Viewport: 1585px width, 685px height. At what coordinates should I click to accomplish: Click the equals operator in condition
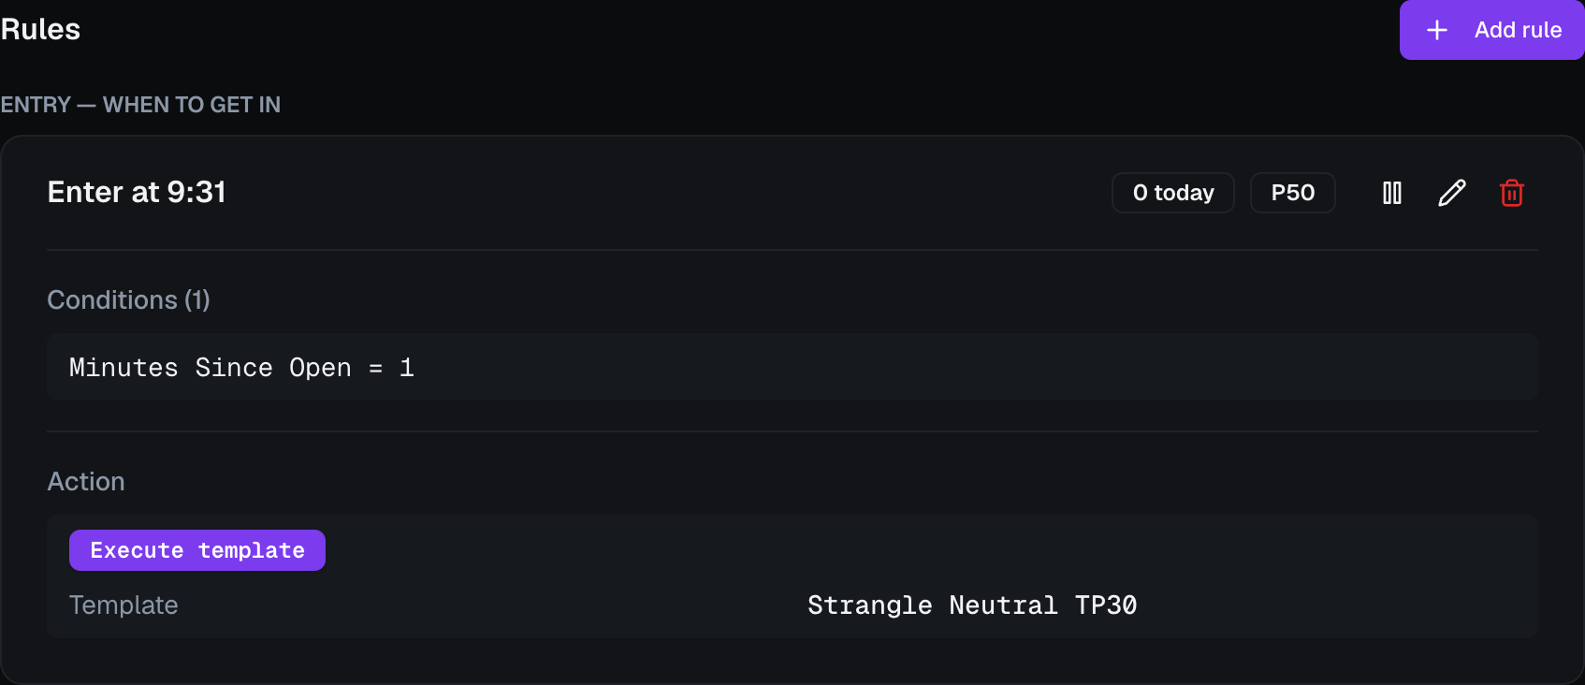375,369
